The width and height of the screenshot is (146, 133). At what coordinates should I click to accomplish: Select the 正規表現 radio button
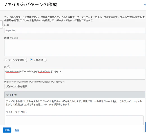31,60
